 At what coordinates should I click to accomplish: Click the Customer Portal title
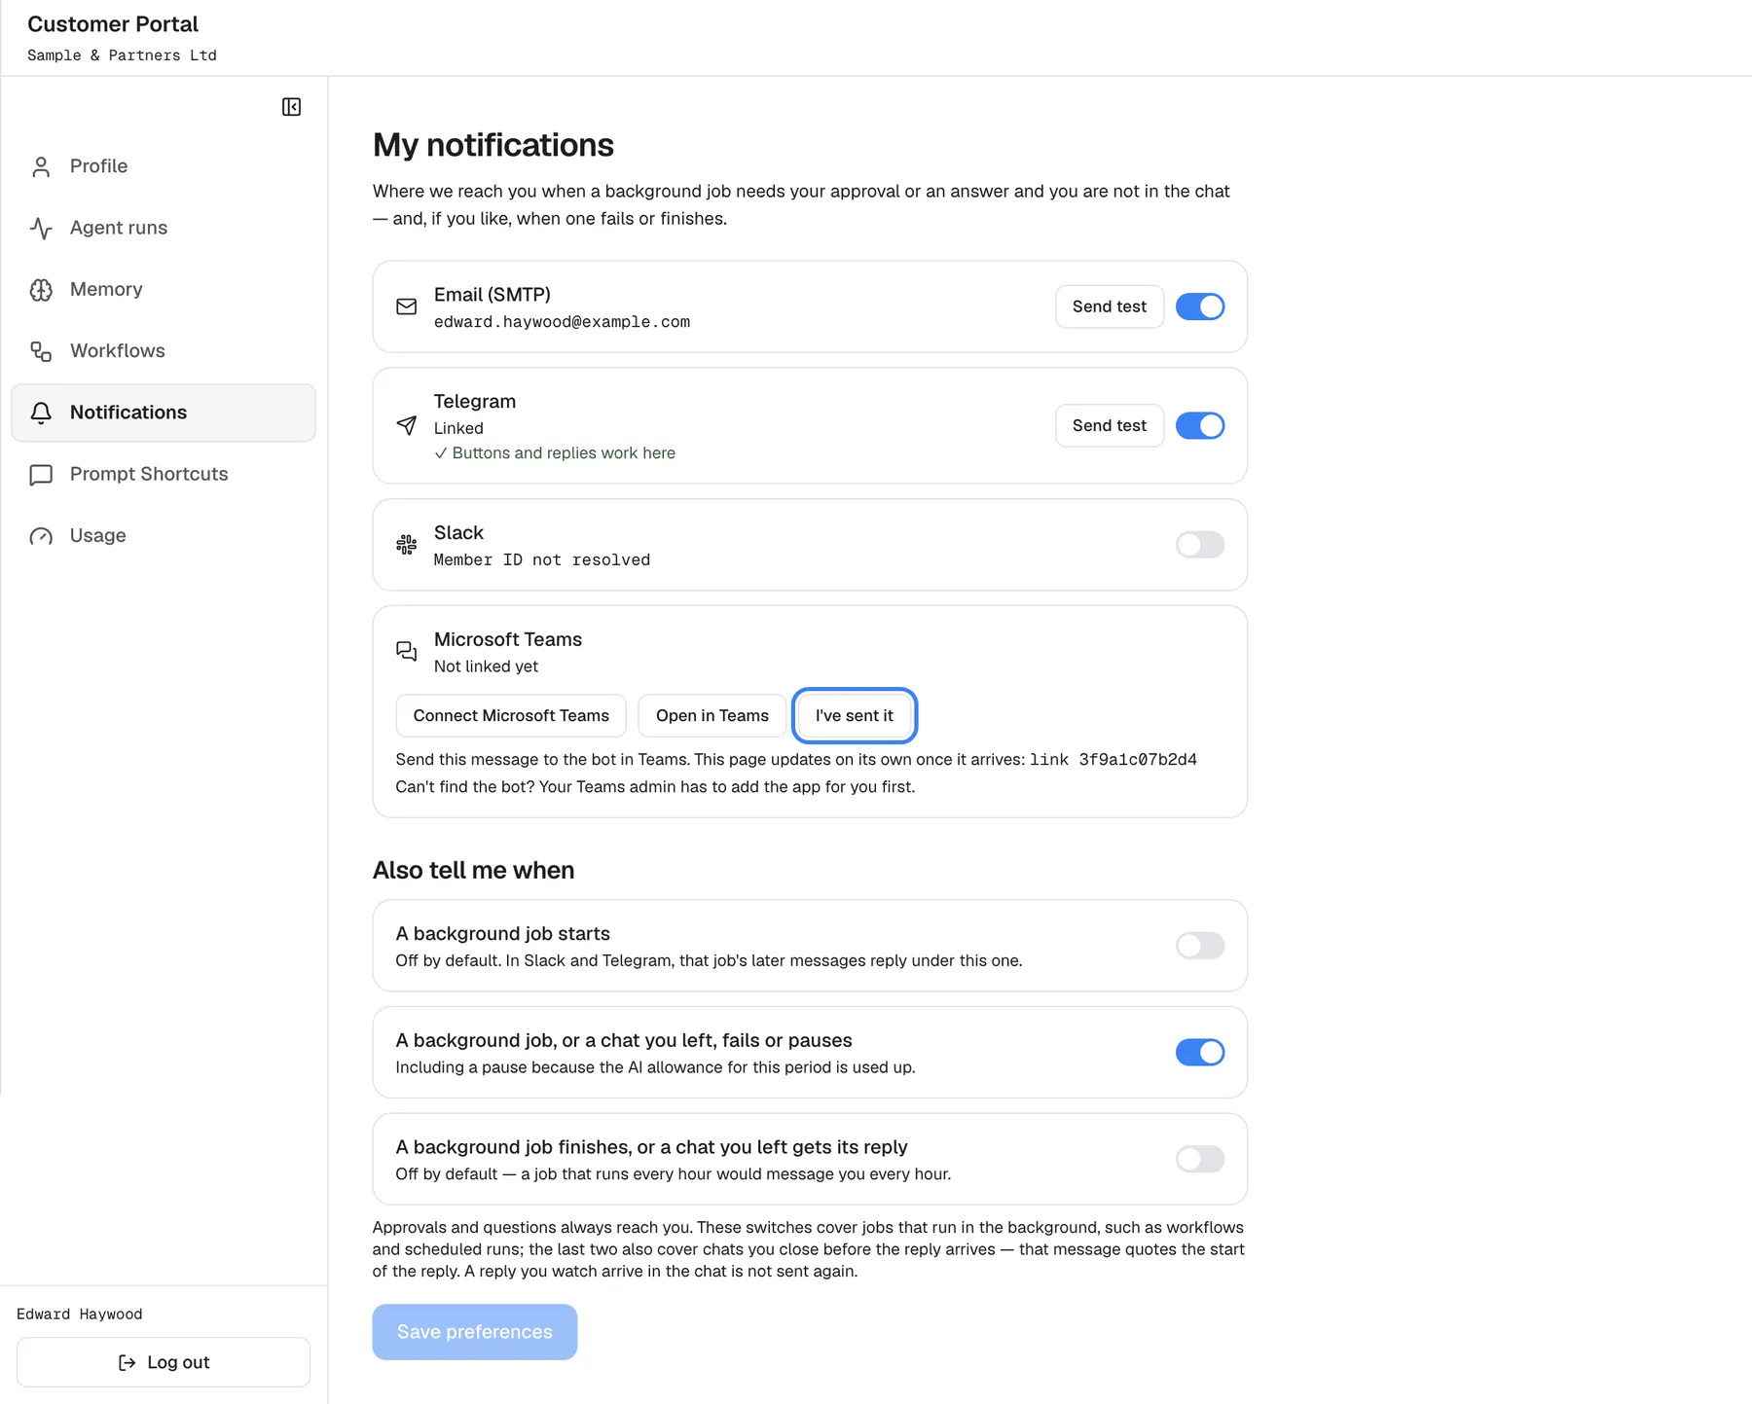click(113, 24)
